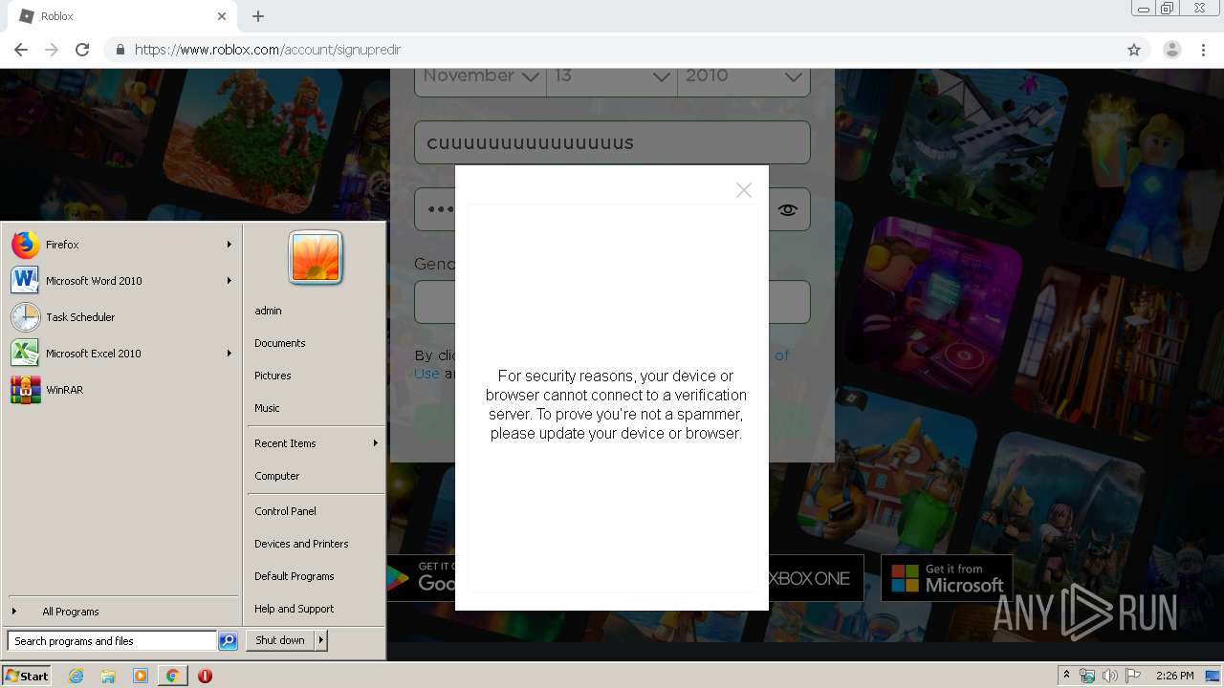Open Internet Explorer in taskbar
Screen dimensions: 1224x688
click(x=76, y=676)
